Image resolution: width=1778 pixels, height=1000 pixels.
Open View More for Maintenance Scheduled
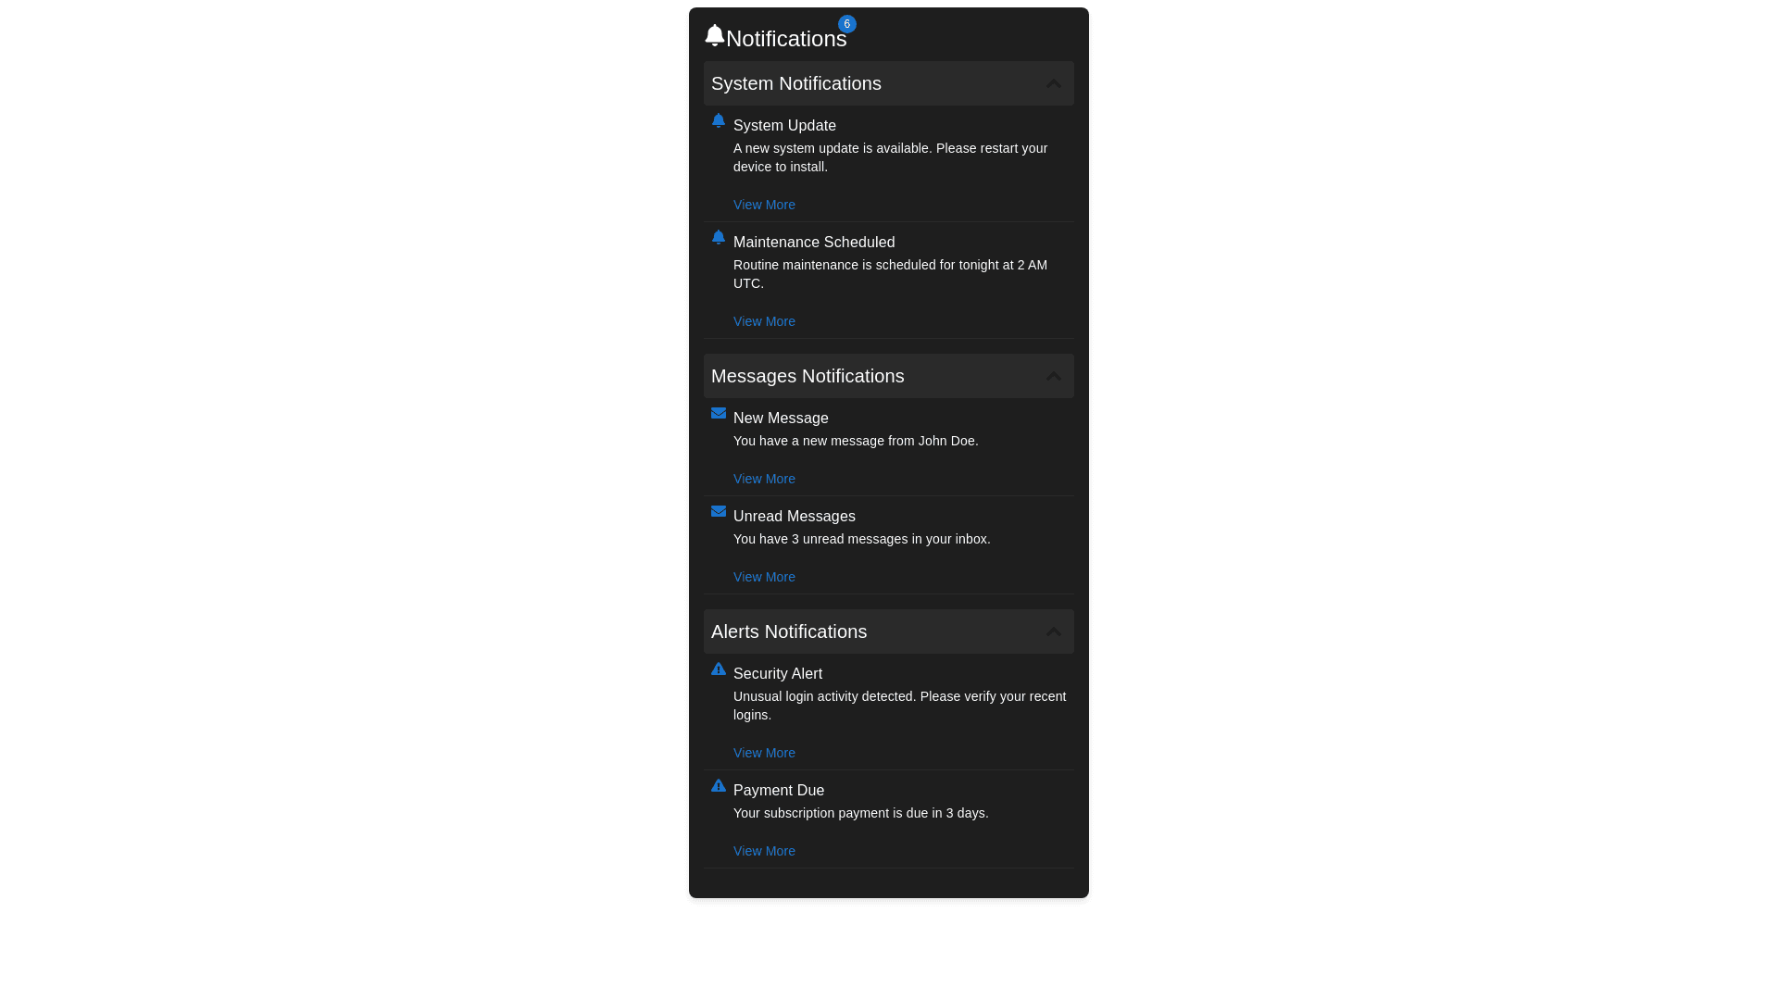764,321
